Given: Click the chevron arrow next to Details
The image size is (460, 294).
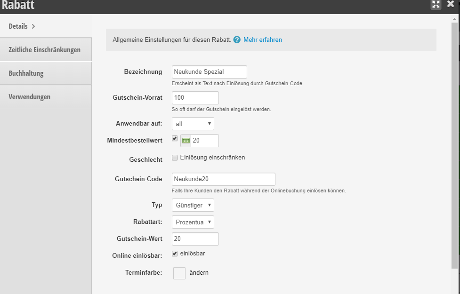Looking at the screenshot, I should click(x=33, y=26).
